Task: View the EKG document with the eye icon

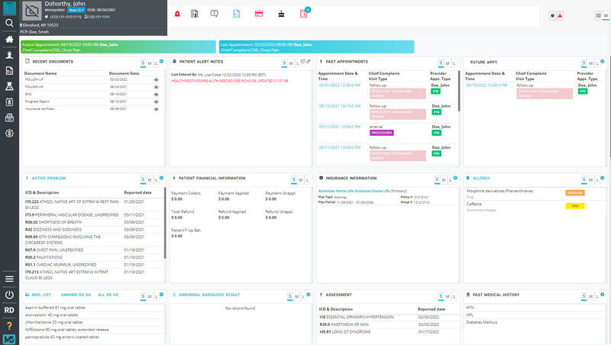Action: pyautogui.click(x=157, y=94)
